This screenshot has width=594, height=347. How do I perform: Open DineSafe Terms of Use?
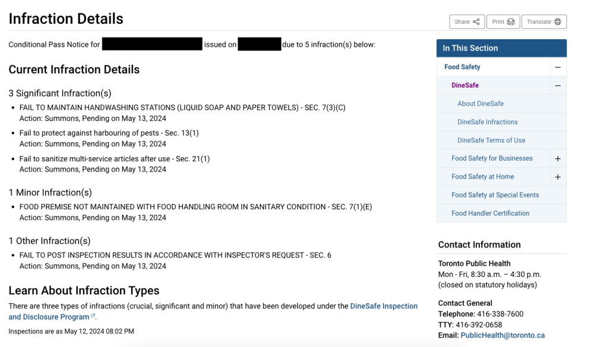(x=491, y=141)
